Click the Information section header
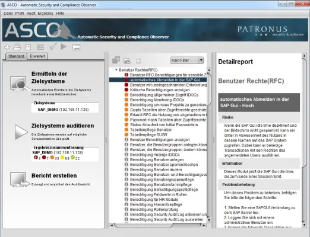Viewport: 310px width, 237px height. coord(259,164)
